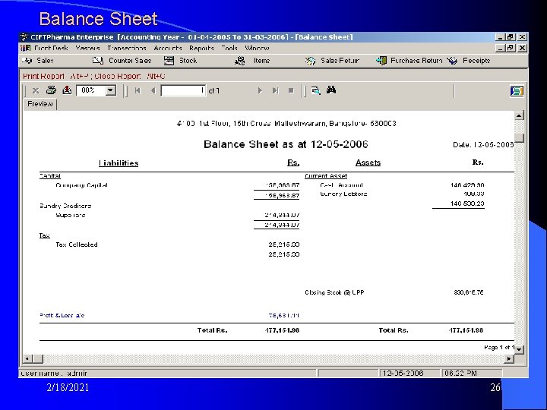Viewport: 547px width, 410px height.
Task: Open the Stock toolbar button
Action: (181, 61)
